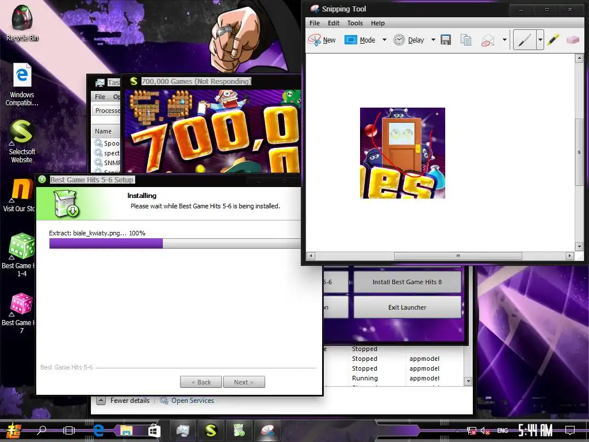Expand the Send Snip dropdown arrow
The width and height of the screenshot is (589, 442).
pos(504,40)
